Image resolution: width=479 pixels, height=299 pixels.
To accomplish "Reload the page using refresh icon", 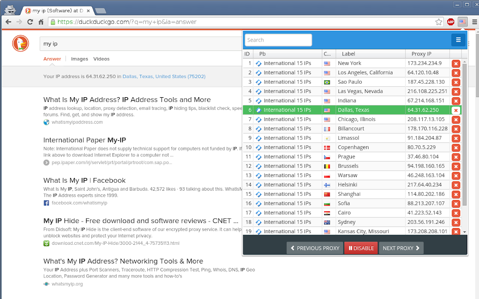I will pos(30,22).
